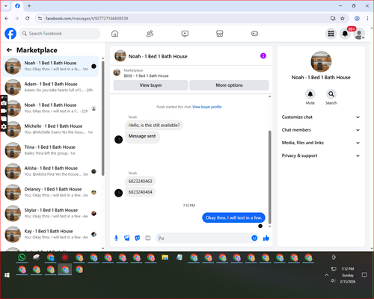Viewport: 374px width, 299px height.
Task: Click the sent "Okay thnx" blue message
Action: coord(233,218)
